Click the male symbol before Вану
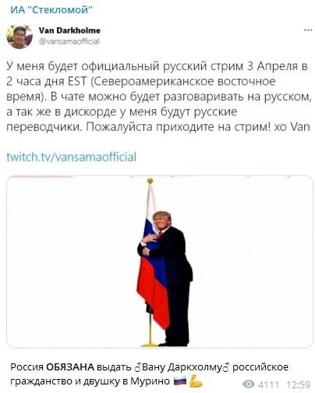This screenshot has height=393, width=315. [138, 367]
